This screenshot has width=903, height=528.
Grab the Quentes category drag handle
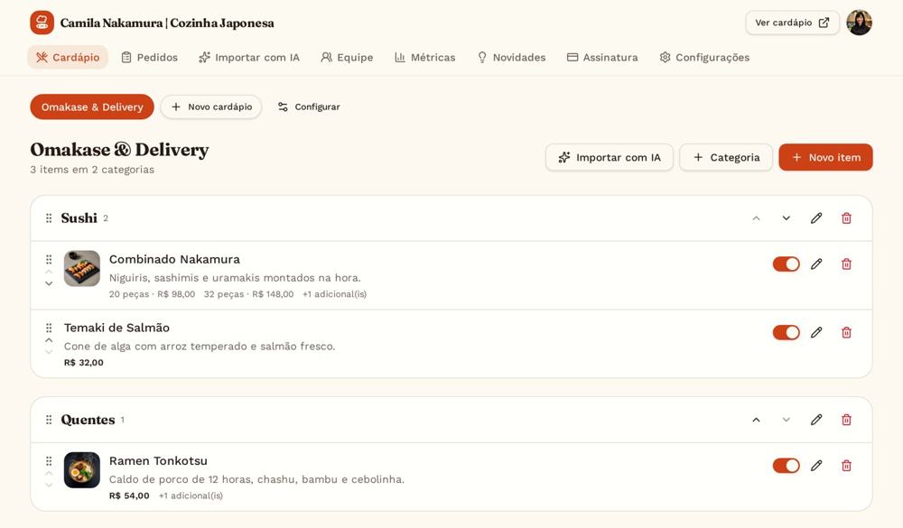[49, 420]
